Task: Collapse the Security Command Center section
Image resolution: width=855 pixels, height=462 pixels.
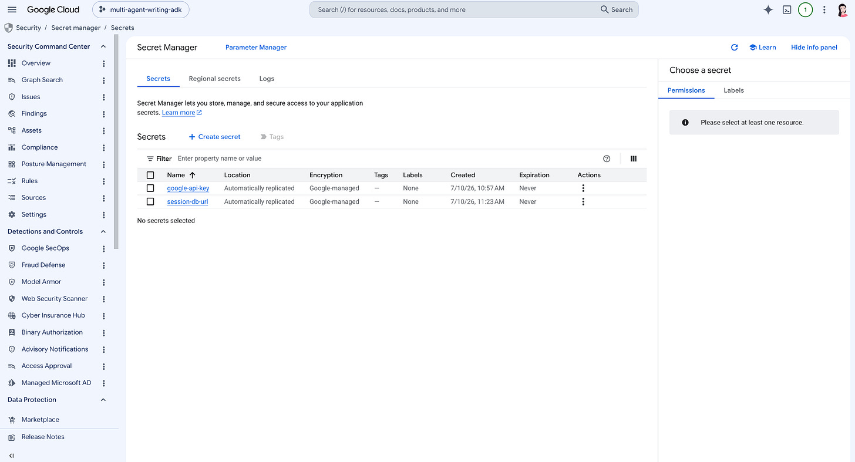Action: (x=103, y=46)
